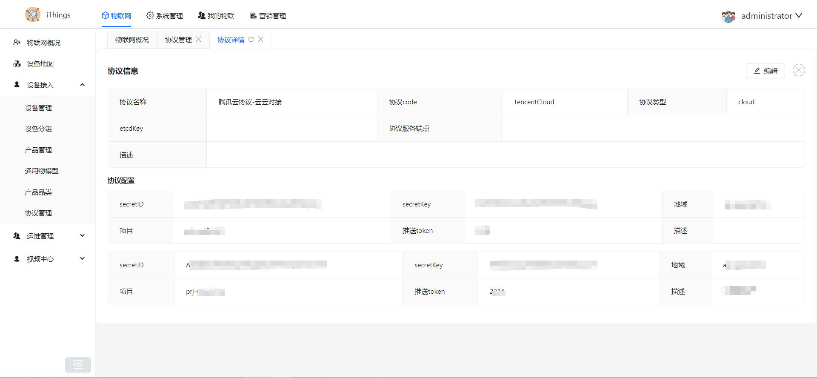The width and height of the screenshot is (817, 378).
Task: Toggle sidebar collapse button at bottom
Action: (x=78, y=365)
